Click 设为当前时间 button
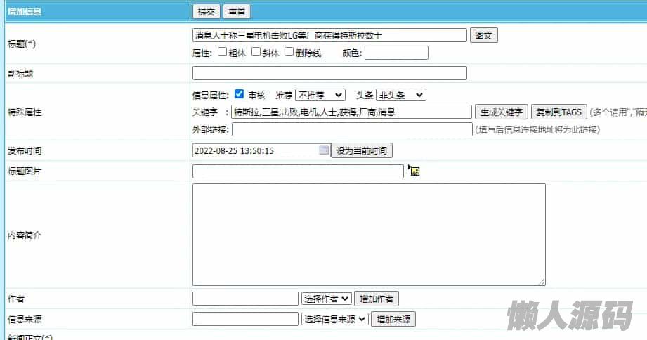647x340 pixels. [362, 150]
